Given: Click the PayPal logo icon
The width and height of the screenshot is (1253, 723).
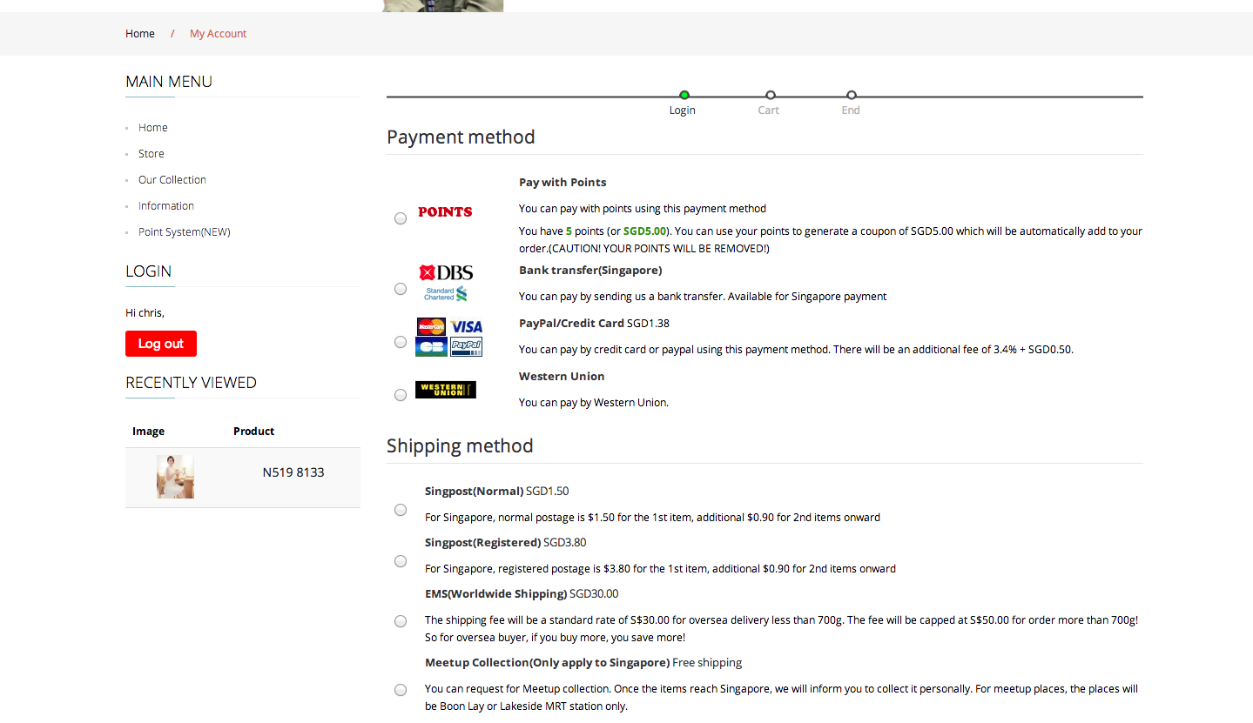Looking at the screenshot, I should coord(467,347).
